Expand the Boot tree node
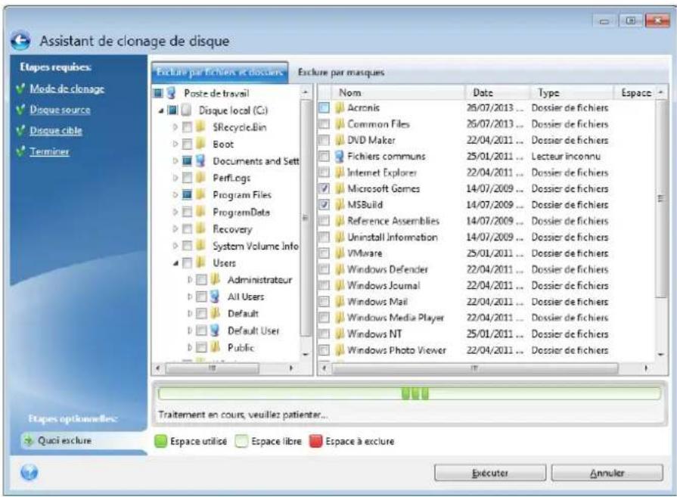 [175, 144]
